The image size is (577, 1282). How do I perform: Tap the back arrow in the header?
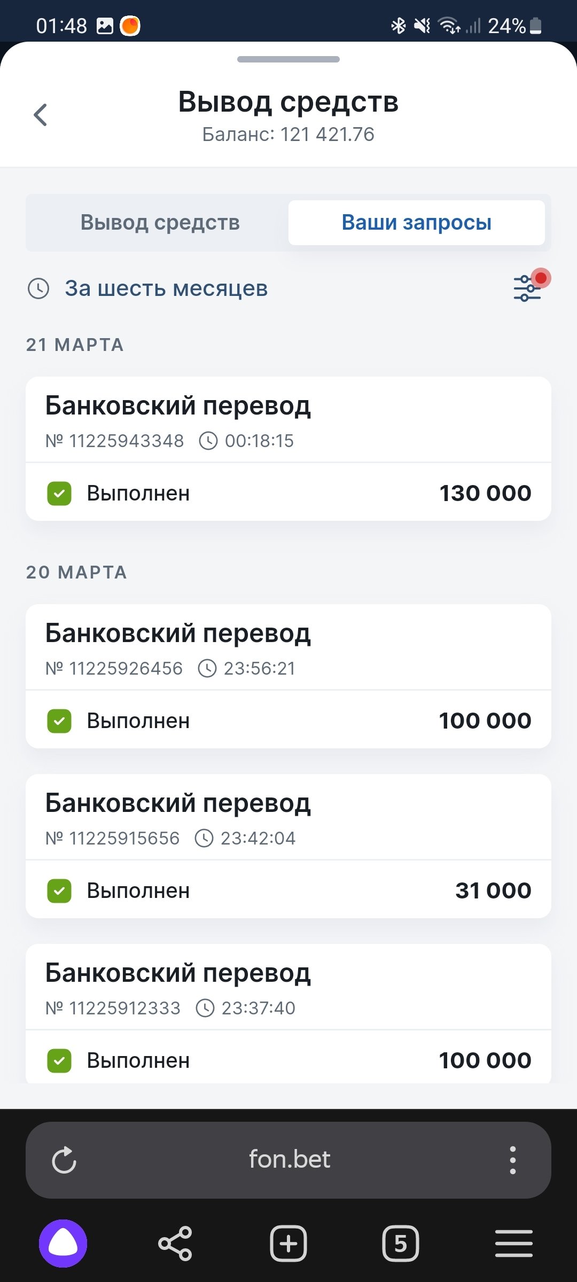tap(41, 115)
